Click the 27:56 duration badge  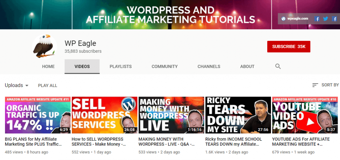tap(263, 130)
